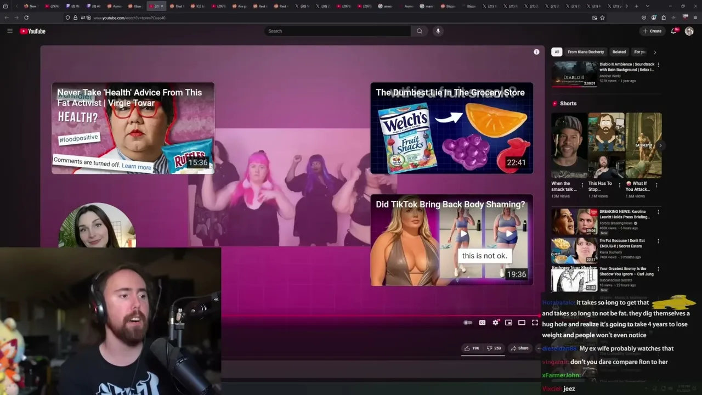Reload the page in the browser
This screenshot has width=702, height=395.
click(26, 18)
